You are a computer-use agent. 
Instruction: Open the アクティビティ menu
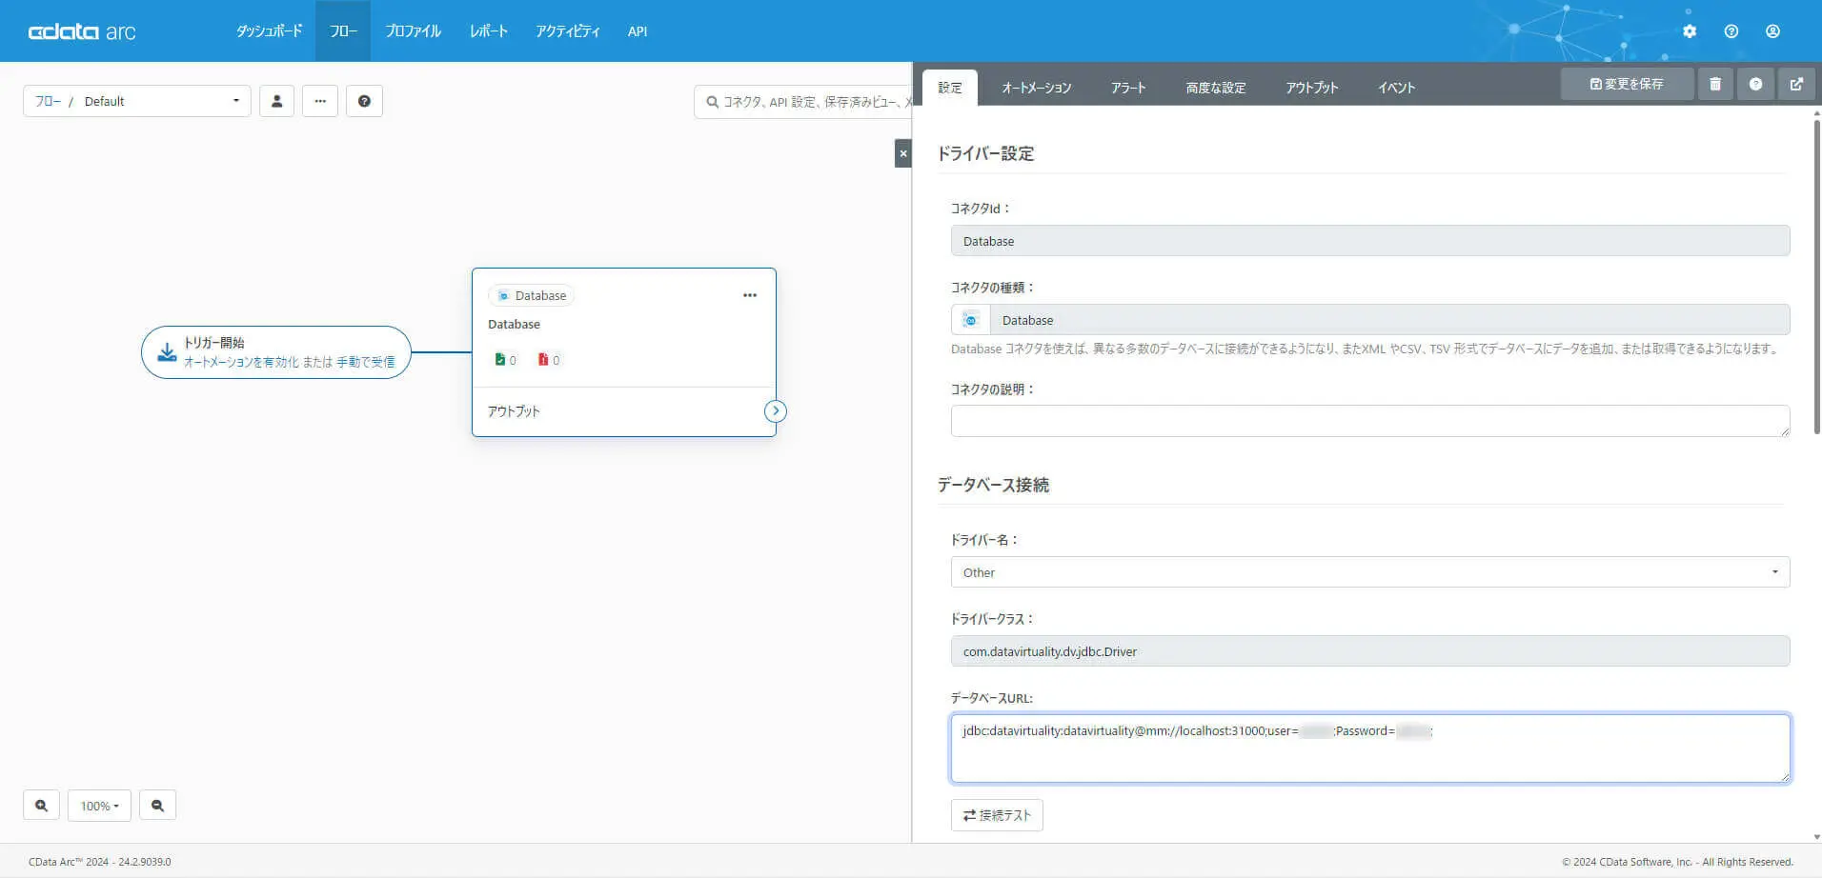[568, 31]
